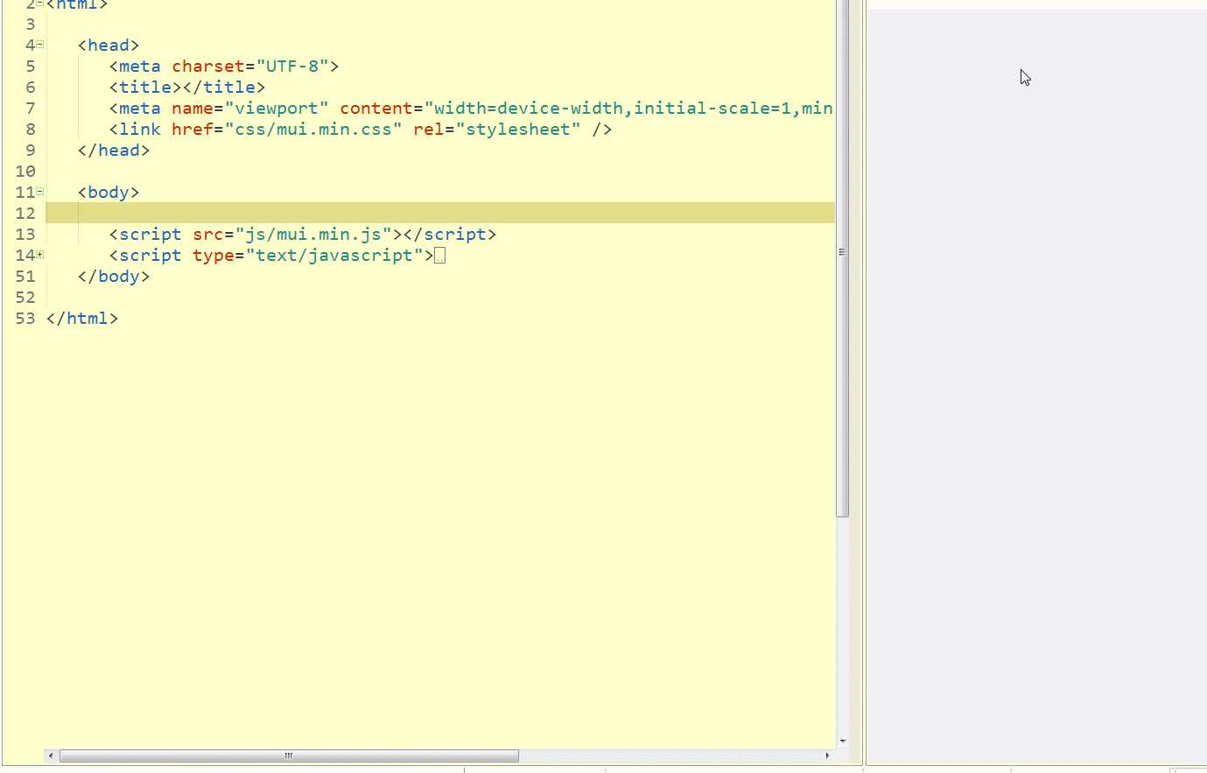Click the vertical scrollbar thumb of the editor
Image resolution: width=1207 pixels, height=773 pixels.
(x=842, y=258)
